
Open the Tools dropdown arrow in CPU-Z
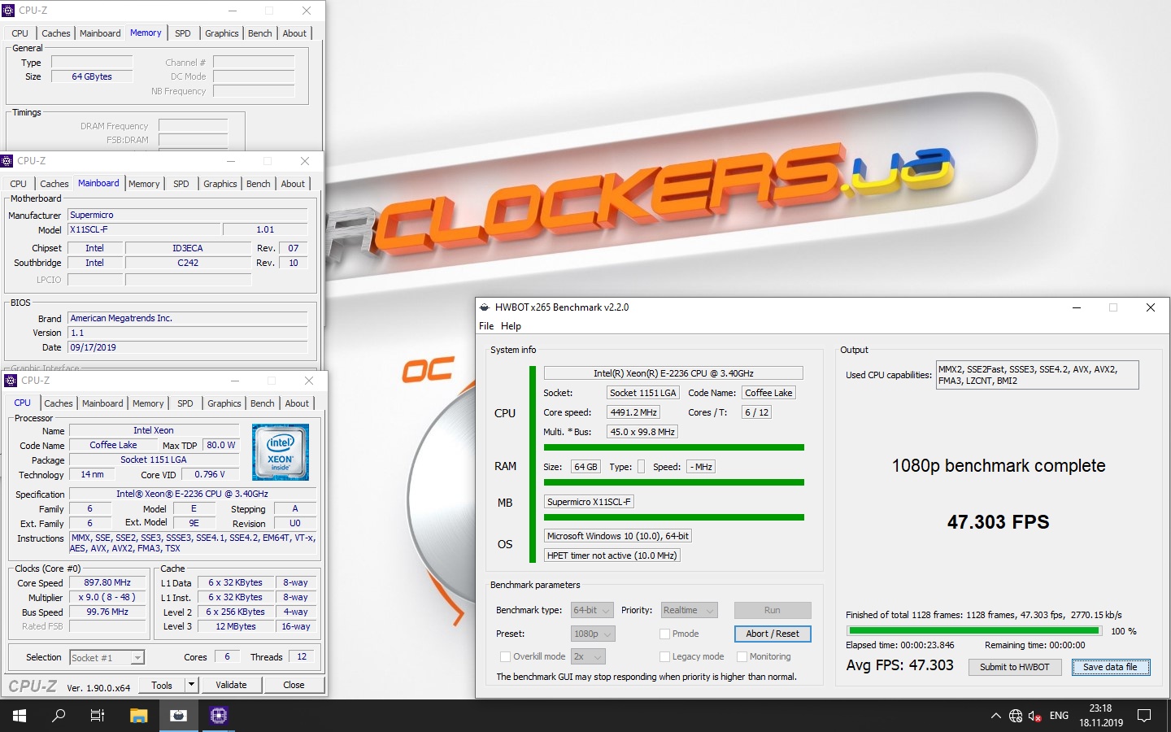[192, 685]
